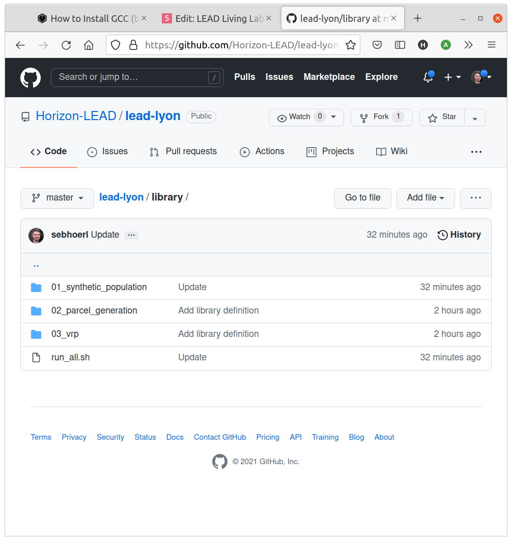Open the more file options ellipsis button
The height and width of the screenshot is (541, 512).
click(475, 198)
